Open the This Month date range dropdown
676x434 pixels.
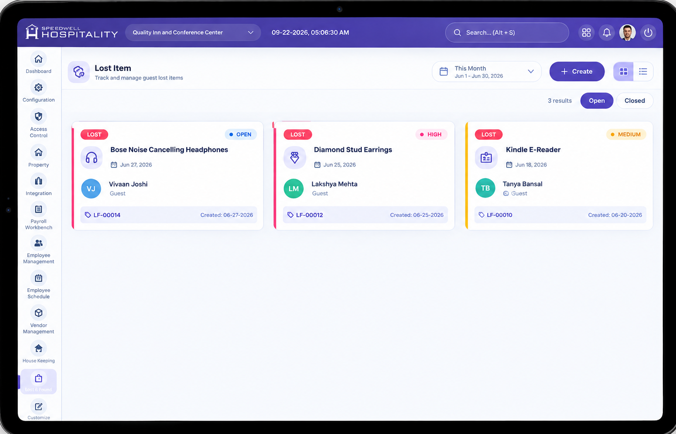pos(486,71)
